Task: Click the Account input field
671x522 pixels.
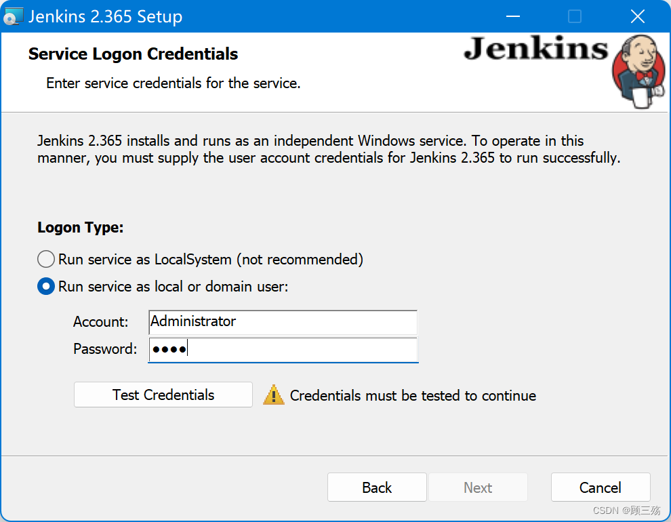Action: point(283,322)
